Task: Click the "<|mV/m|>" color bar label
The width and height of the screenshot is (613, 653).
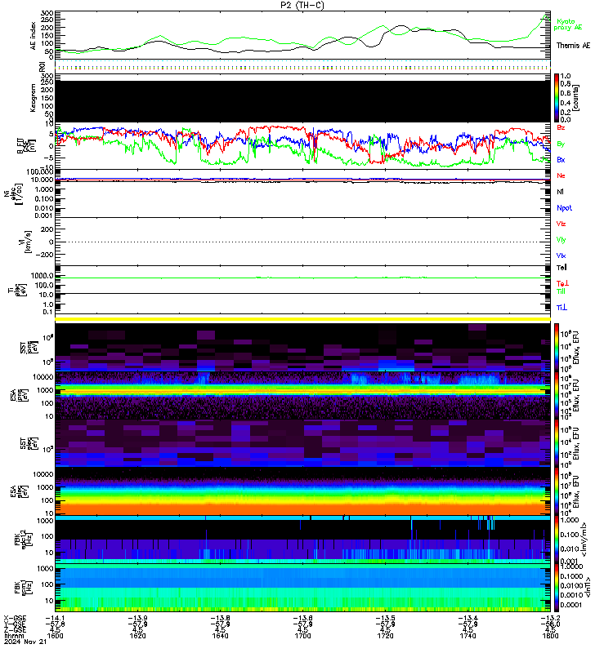Action: [584, 540]
